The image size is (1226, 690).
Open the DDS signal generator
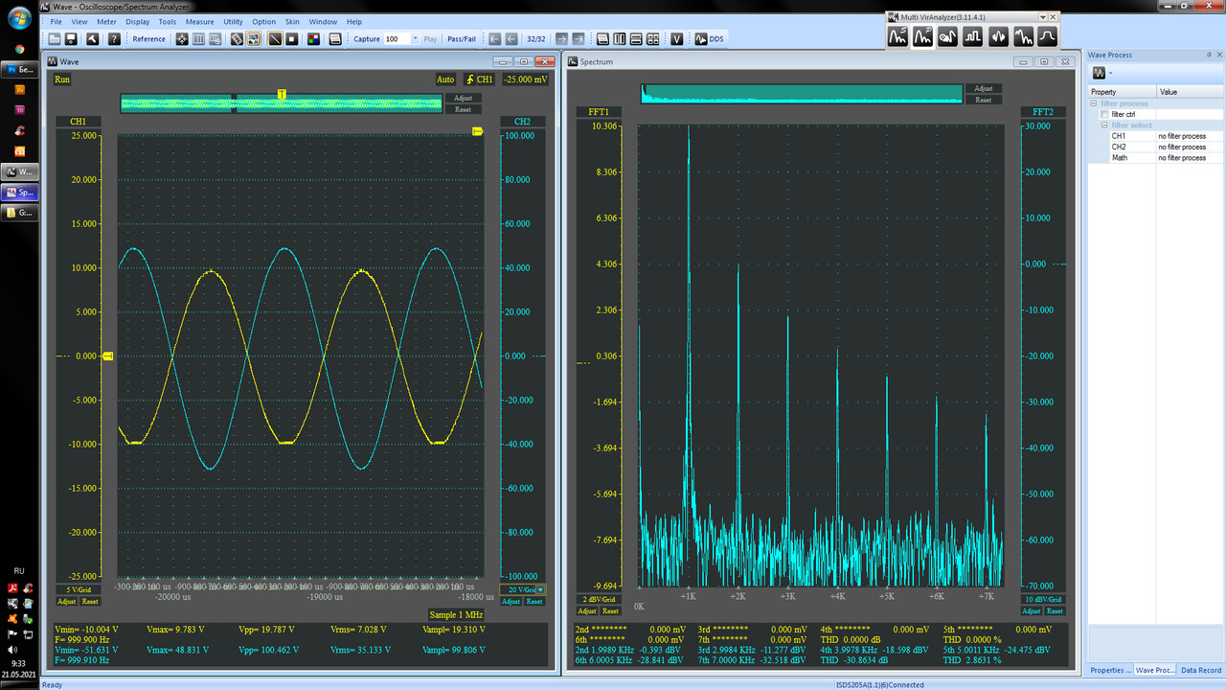[x=709, y=38]
